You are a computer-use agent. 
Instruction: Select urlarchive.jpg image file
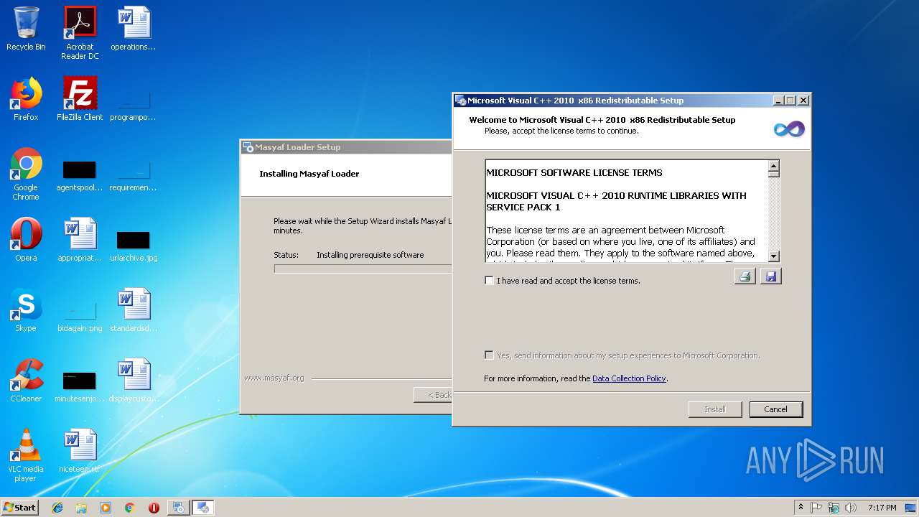[134, 246]
